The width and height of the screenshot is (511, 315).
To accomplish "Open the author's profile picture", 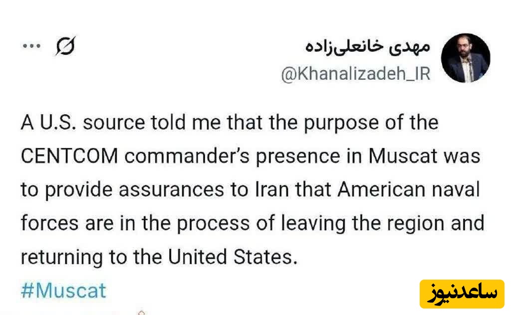I will click(x=466, y=58).
